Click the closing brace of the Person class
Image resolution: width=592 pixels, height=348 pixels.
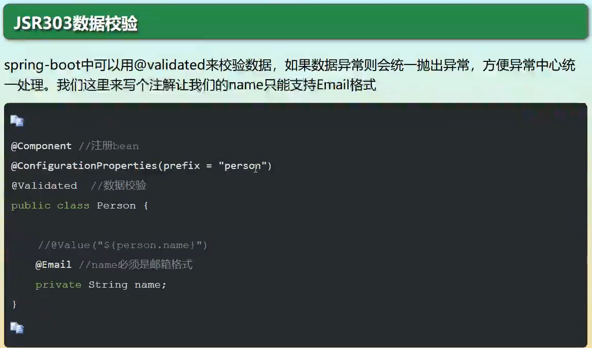[14, 304]
